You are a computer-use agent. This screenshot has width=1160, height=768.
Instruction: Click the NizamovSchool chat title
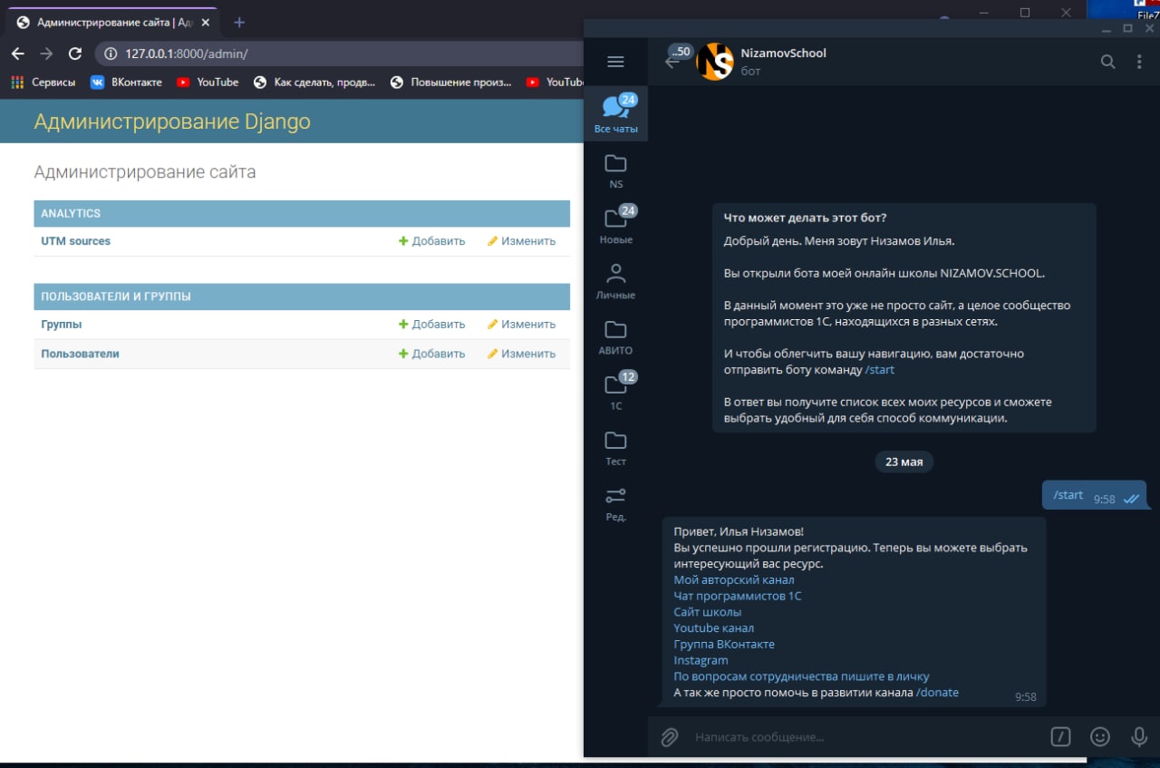[x=784, y=53]
